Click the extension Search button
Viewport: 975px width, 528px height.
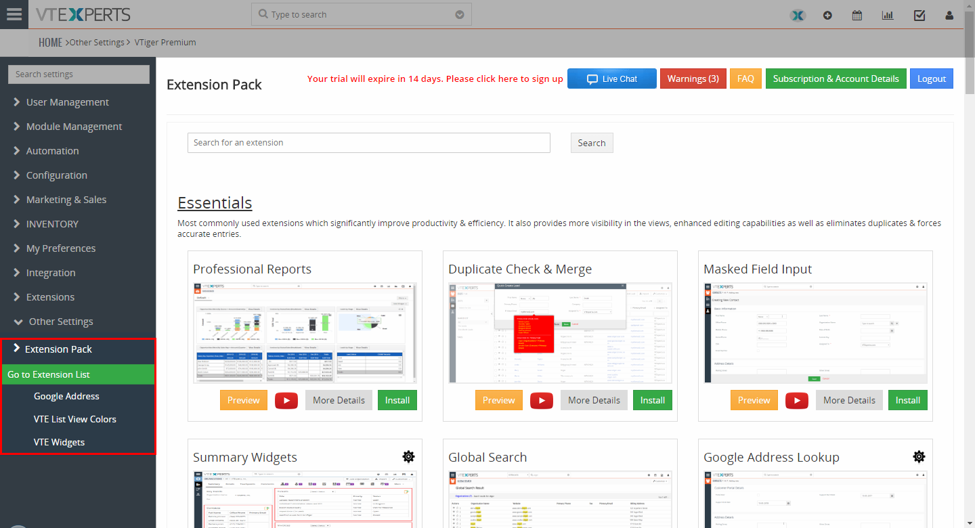click(592, 143)
